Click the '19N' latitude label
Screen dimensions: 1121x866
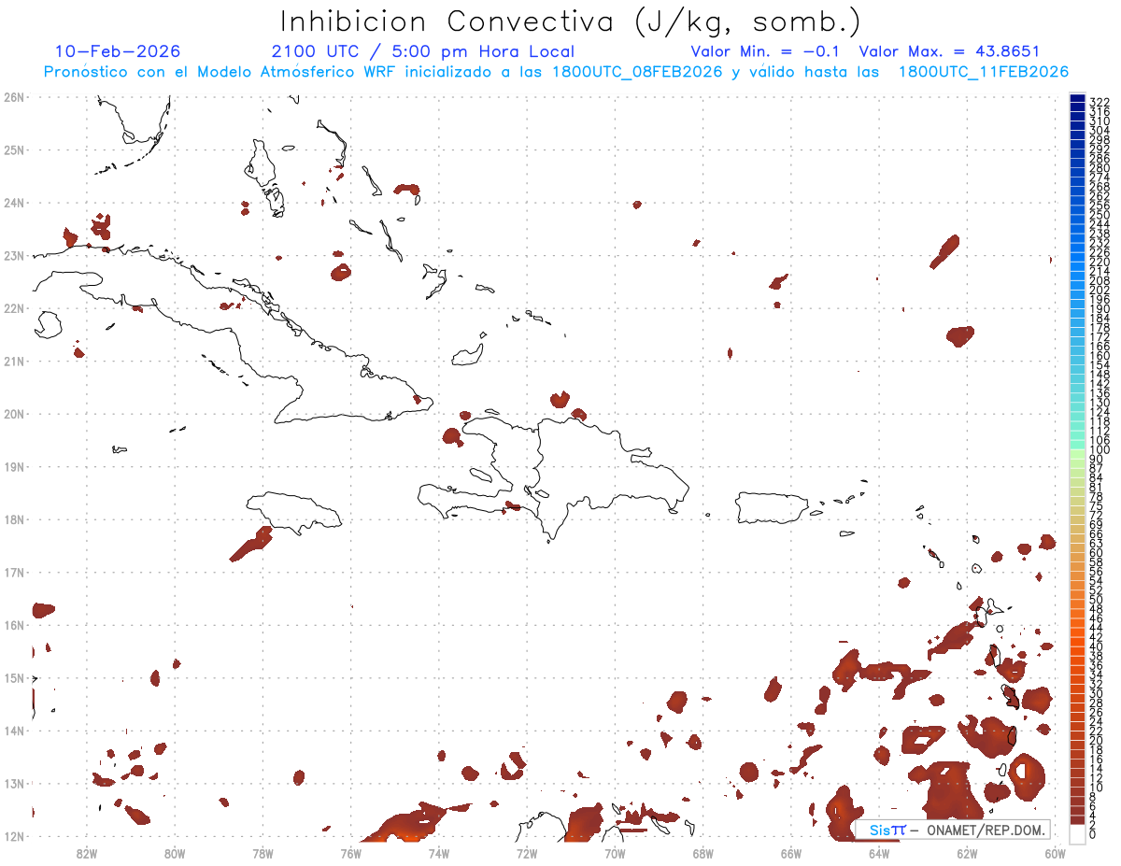[14, 466]
